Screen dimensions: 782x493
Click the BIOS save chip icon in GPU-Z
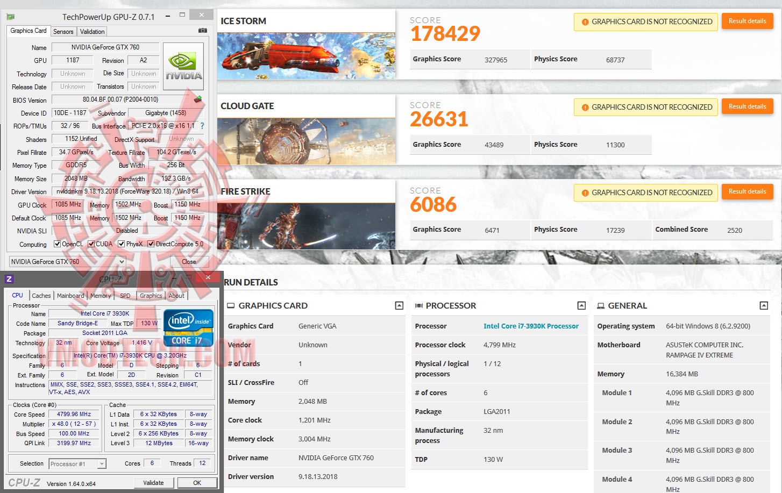pyautogui.click(x=198, y=99)
